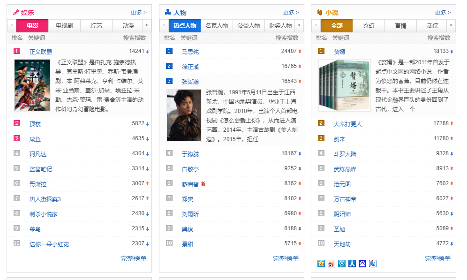The image size is (467, 280).
Task: Click the Baidu paw share icon
Action: tap(362, 264)
